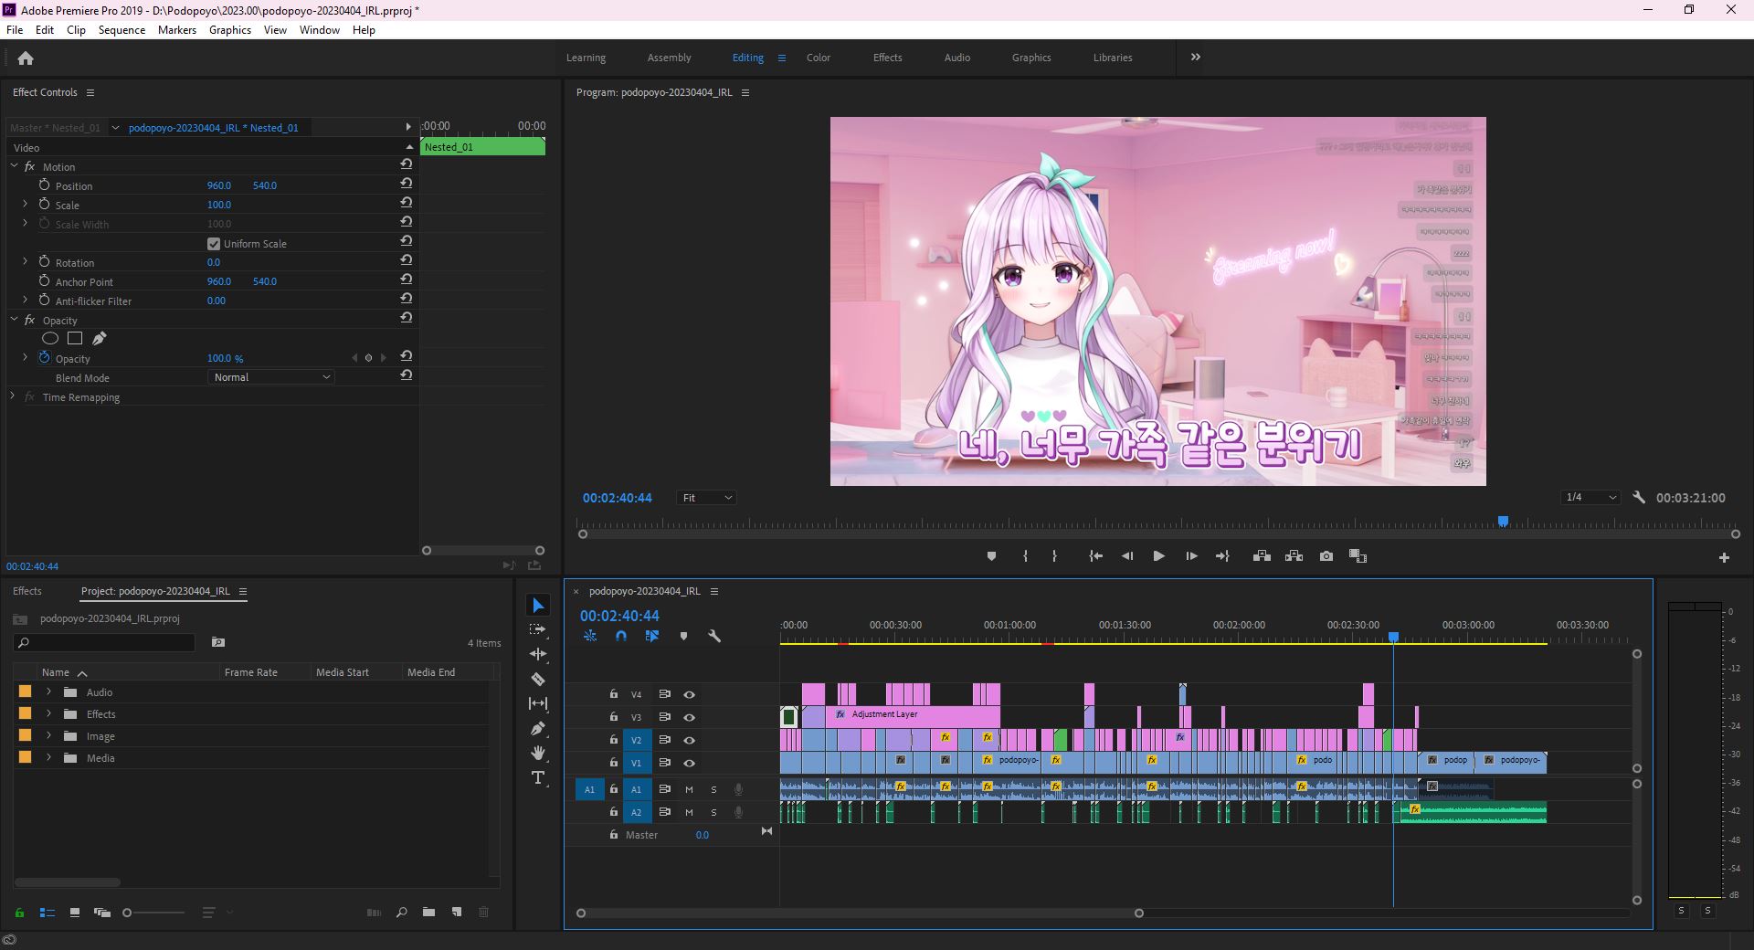Viewport: 1754px width, 950px height.
Task: Reset Rotation parameter
Action: click(406, 260)
